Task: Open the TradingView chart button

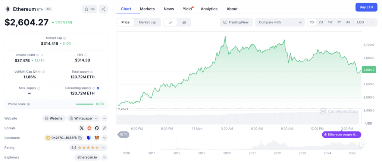Action: point(236,22)
